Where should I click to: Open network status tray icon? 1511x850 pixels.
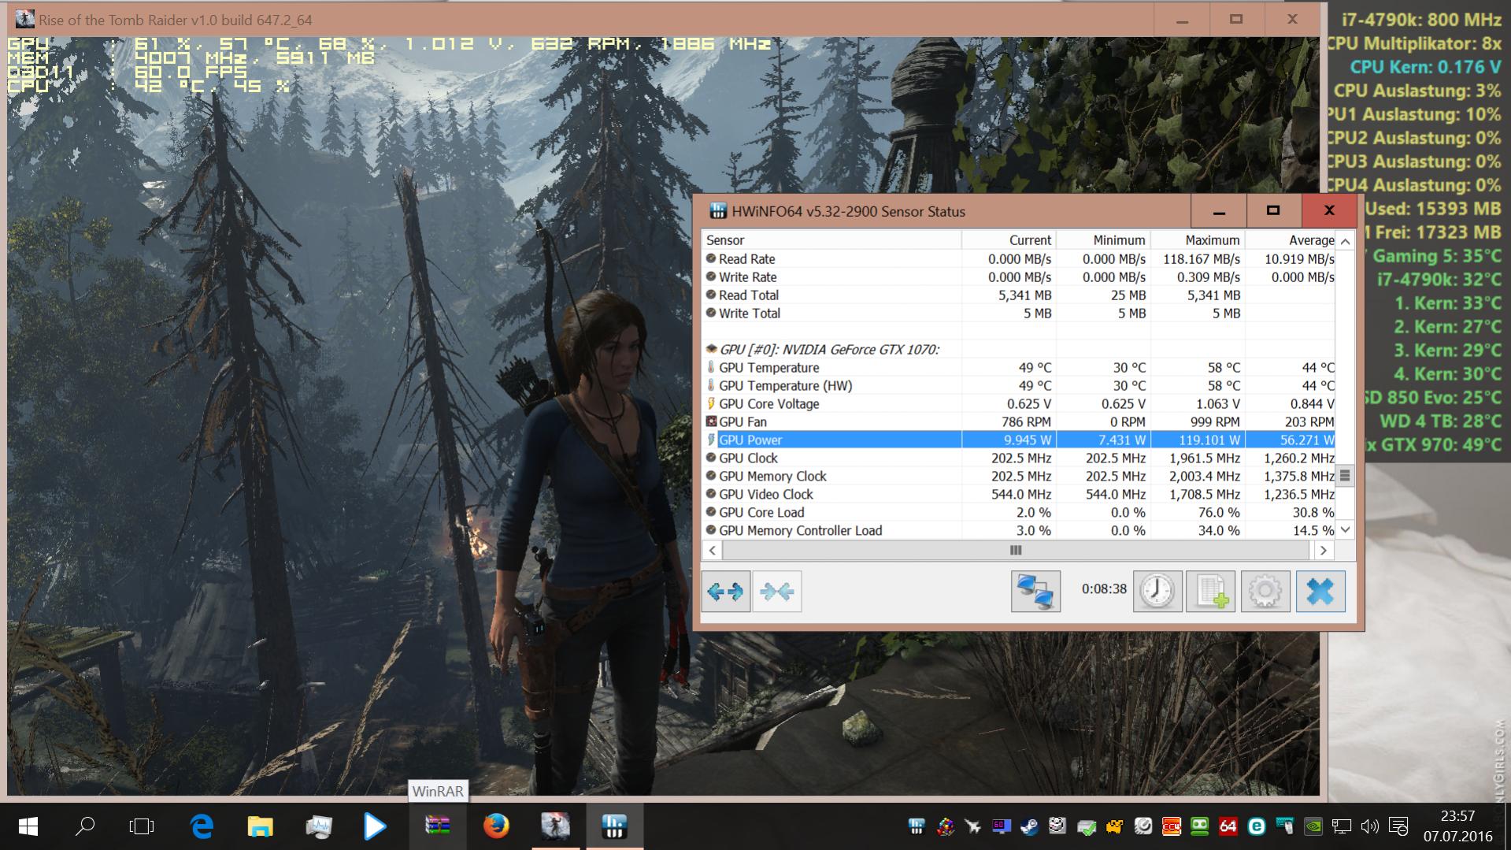tap(1342, 826)
